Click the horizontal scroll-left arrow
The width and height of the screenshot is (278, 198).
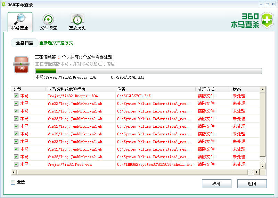14,172
